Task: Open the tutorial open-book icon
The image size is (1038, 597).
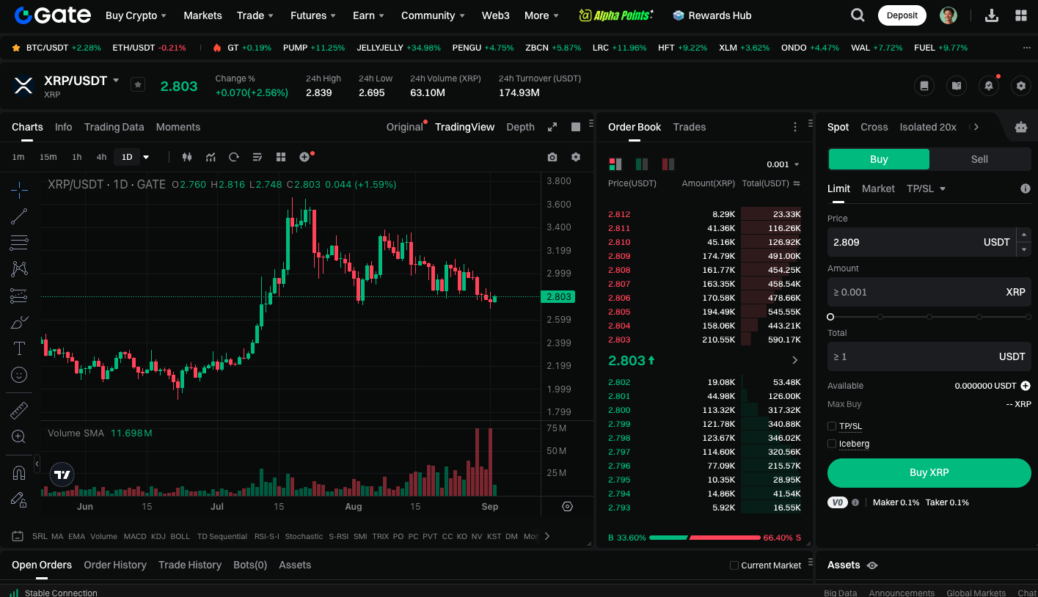Action: pyautogui.click(x=957, y=86)
